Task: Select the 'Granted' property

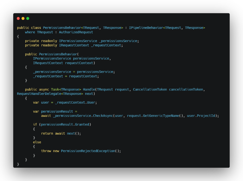Action: [82, 124]
